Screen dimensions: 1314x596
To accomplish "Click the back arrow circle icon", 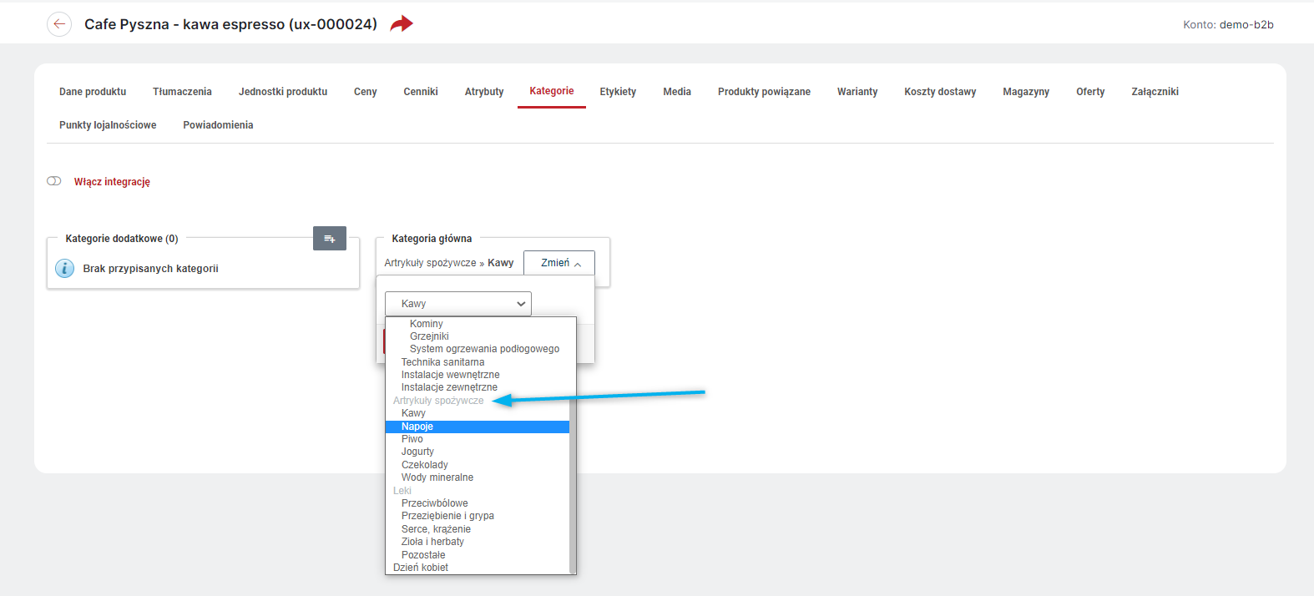I will pyautogui.click(x=59, y=24).
